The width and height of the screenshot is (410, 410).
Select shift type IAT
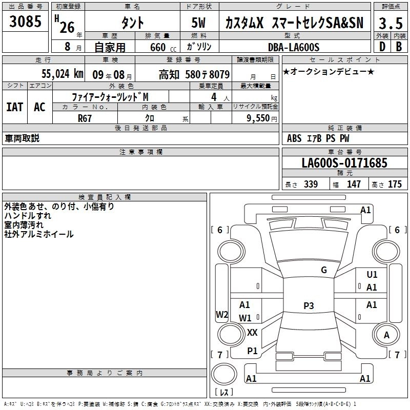[x=15, y=107]
